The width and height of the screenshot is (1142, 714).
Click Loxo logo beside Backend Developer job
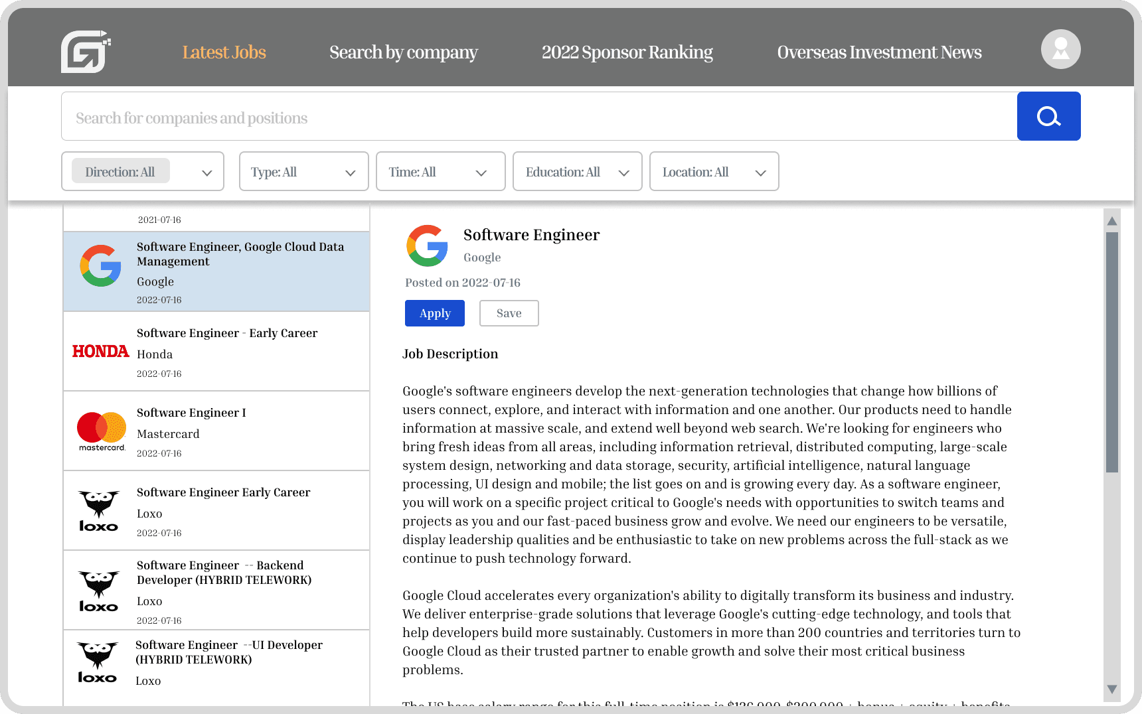click(x=99, y=591)
